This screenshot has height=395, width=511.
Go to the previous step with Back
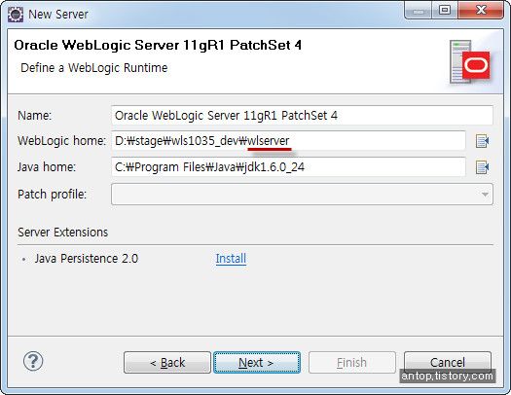[167, 362]
